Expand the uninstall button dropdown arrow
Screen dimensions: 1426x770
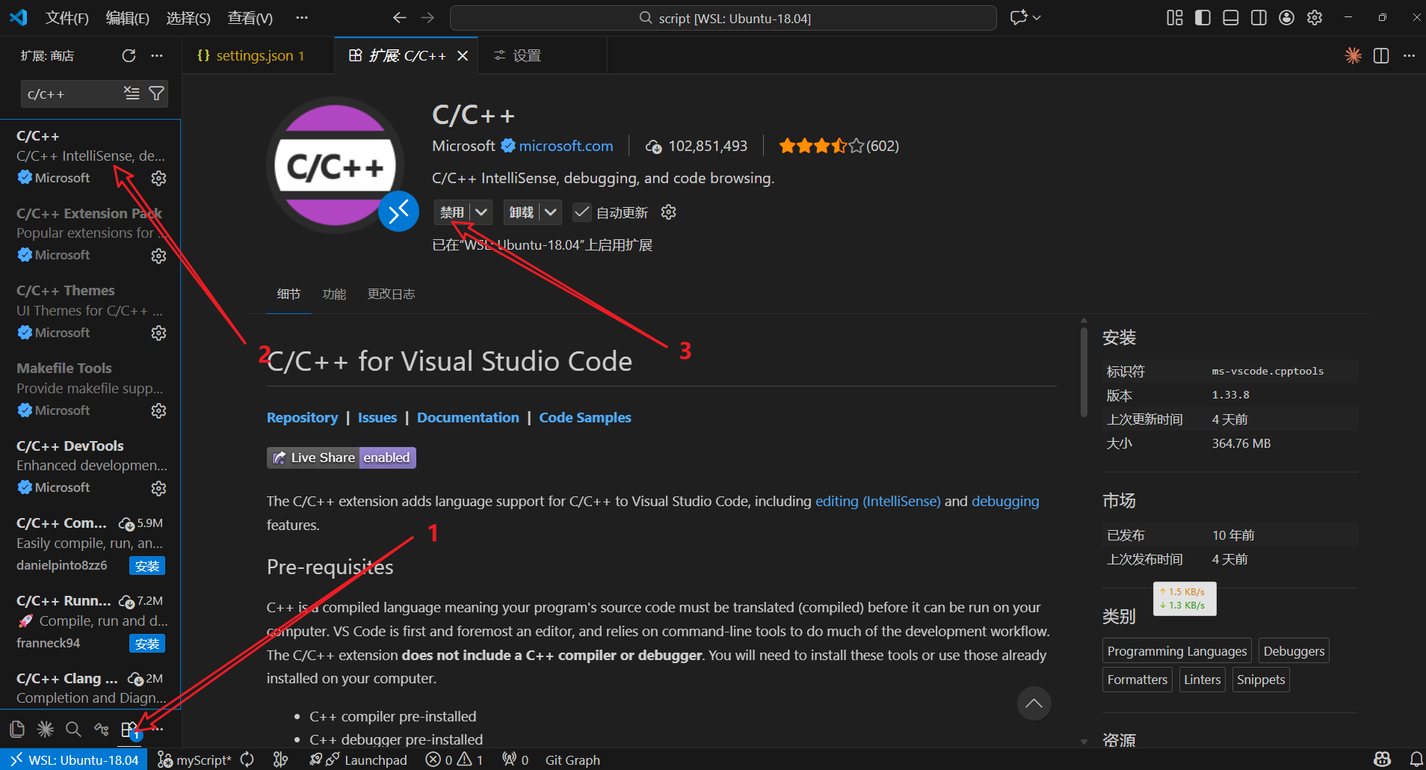pyautogui.click(x=551, y=212)
